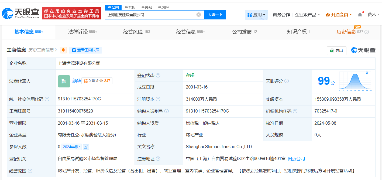Image resolution: width=382 pixels, height=180 pixels.
Task: Click the camera icon on 查看工商快照
Action: 74,50
